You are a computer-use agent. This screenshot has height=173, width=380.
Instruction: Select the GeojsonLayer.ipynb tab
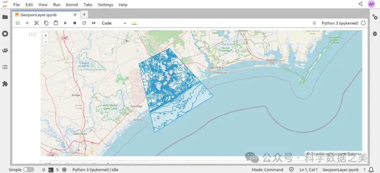(x=38, y=15)
